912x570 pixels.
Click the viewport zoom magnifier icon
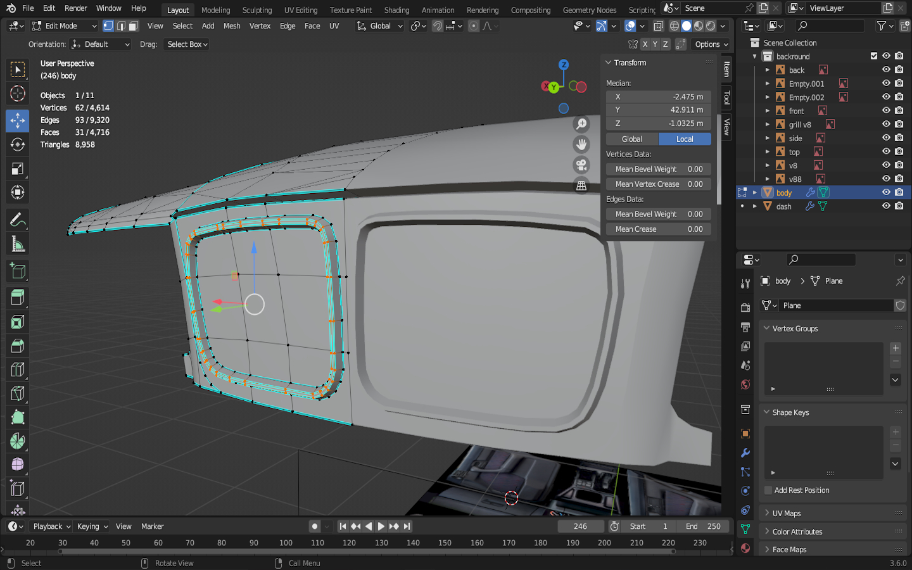click(x=581, y=124)
